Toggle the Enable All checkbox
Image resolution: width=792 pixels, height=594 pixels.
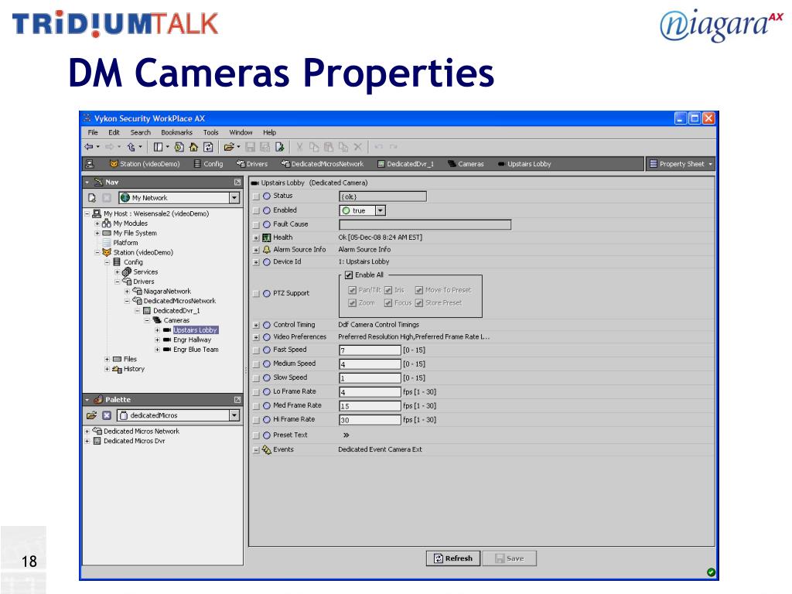click(x=349, y=275)
